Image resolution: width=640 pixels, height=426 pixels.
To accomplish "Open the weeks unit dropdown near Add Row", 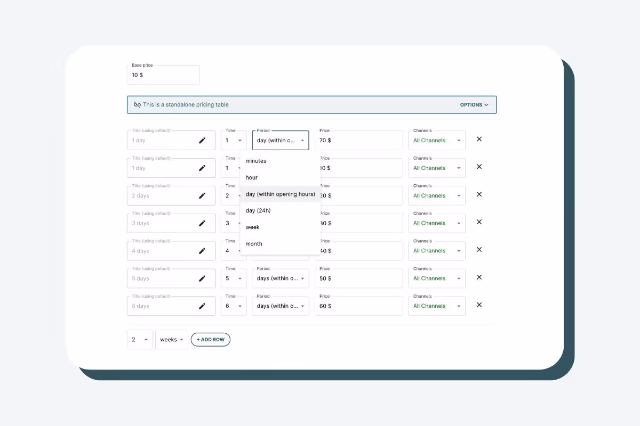I will click(172, 340).
